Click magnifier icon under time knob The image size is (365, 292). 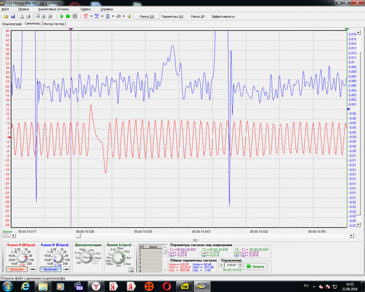131,269
